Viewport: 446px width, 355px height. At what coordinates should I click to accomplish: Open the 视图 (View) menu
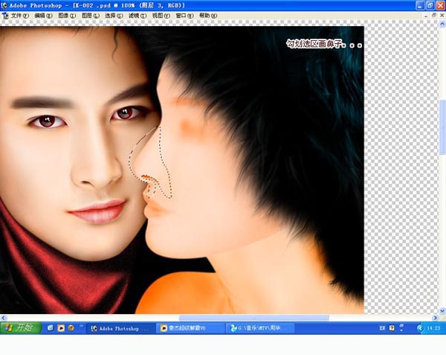coord(161,16)
